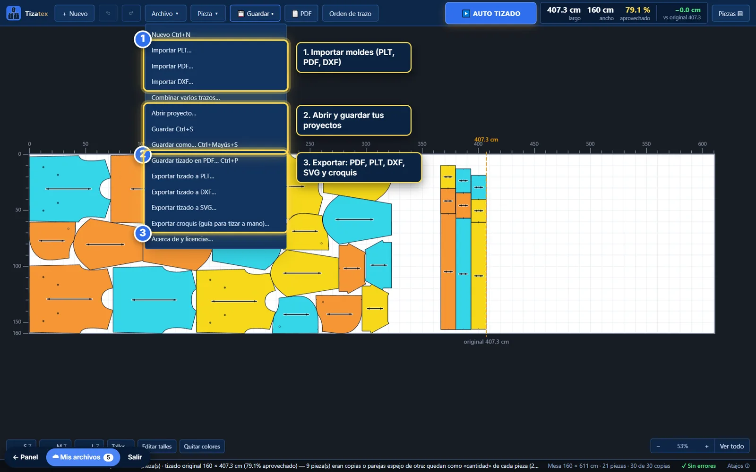Viewport: 756px width, 472px height.
Task: Click the Editar talles button
Action: coord(157,447)
